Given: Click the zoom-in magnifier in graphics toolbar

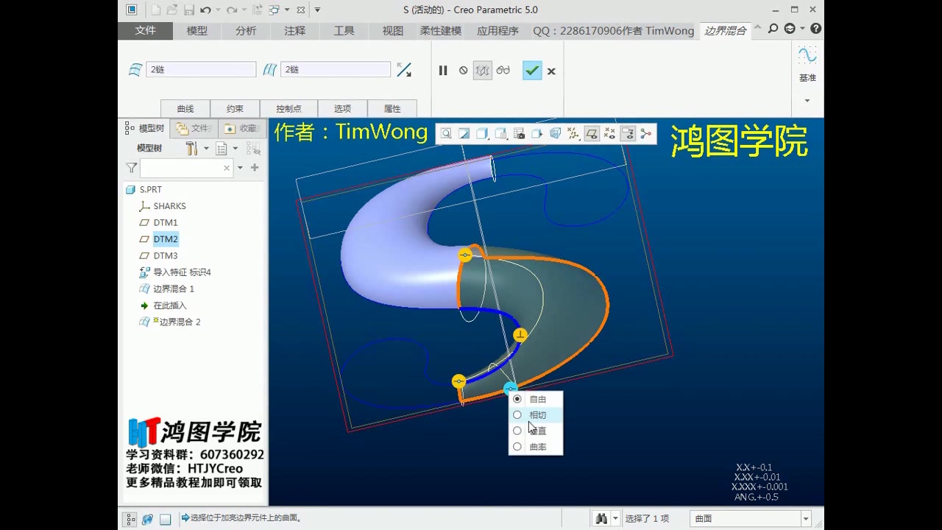Looking at the screenshot, I should click(x=446, y=133).
